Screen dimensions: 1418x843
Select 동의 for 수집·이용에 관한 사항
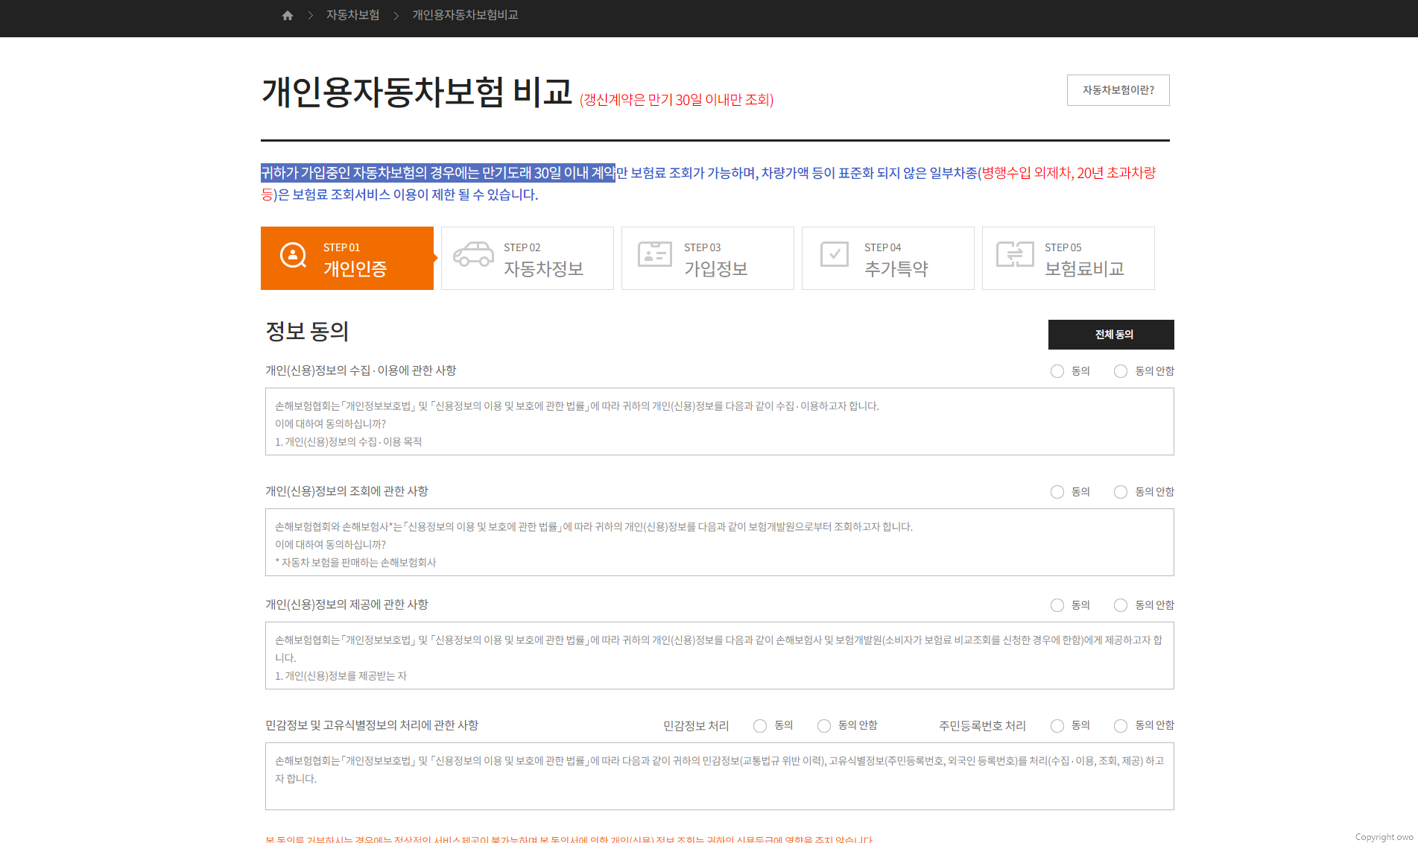tap(1057, 371)
